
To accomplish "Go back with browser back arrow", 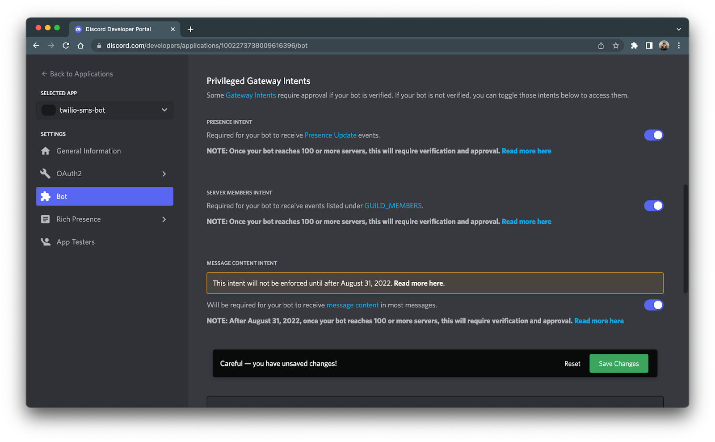I will tap(36, 46).
